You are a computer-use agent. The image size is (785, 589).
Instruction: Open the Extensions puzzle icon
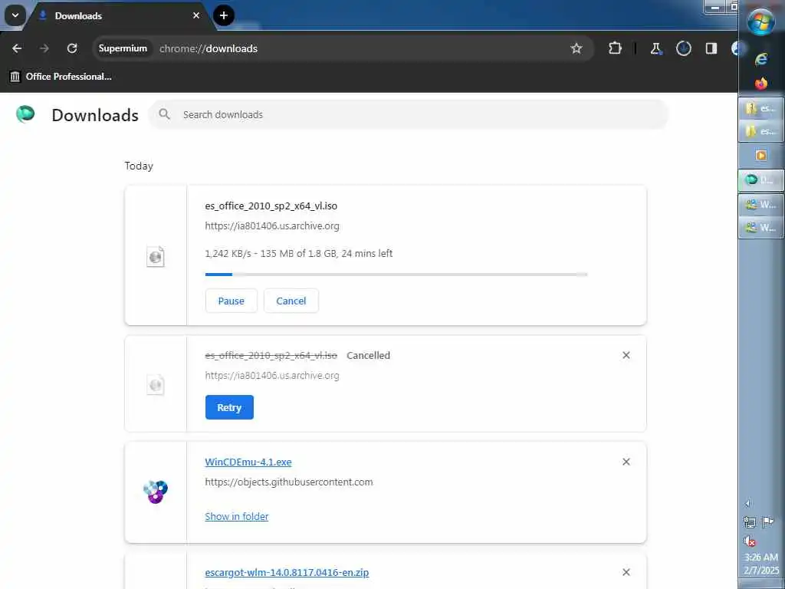(x=615, y=48)
